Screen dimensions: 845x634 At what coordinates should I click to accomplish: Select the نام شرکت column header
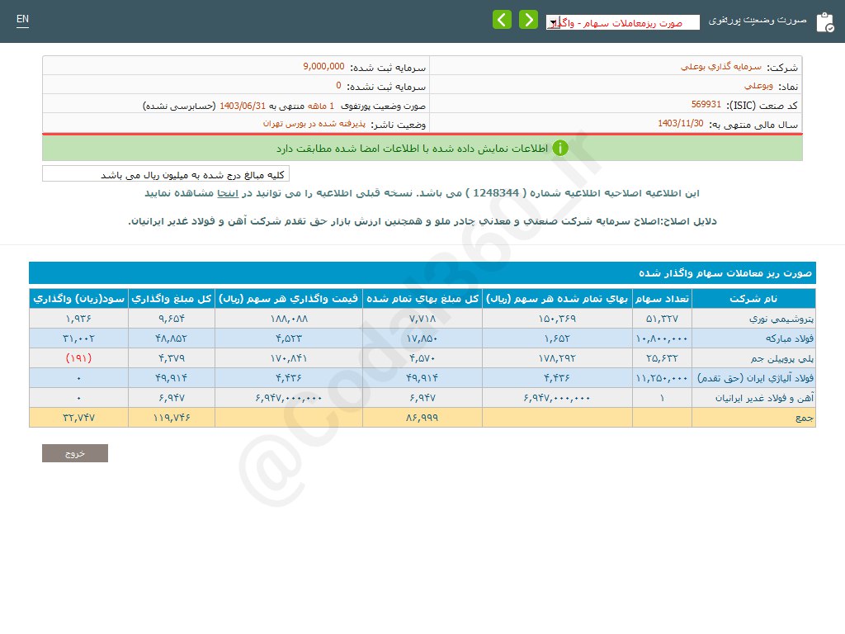coord(753,299)
